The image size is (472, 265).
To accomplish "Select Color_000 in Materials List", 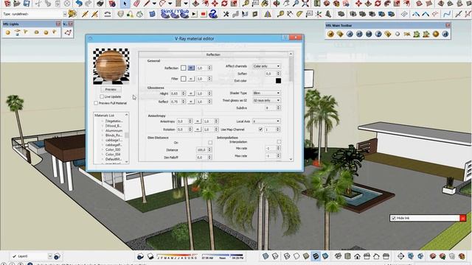I will [x=113, y=149].
